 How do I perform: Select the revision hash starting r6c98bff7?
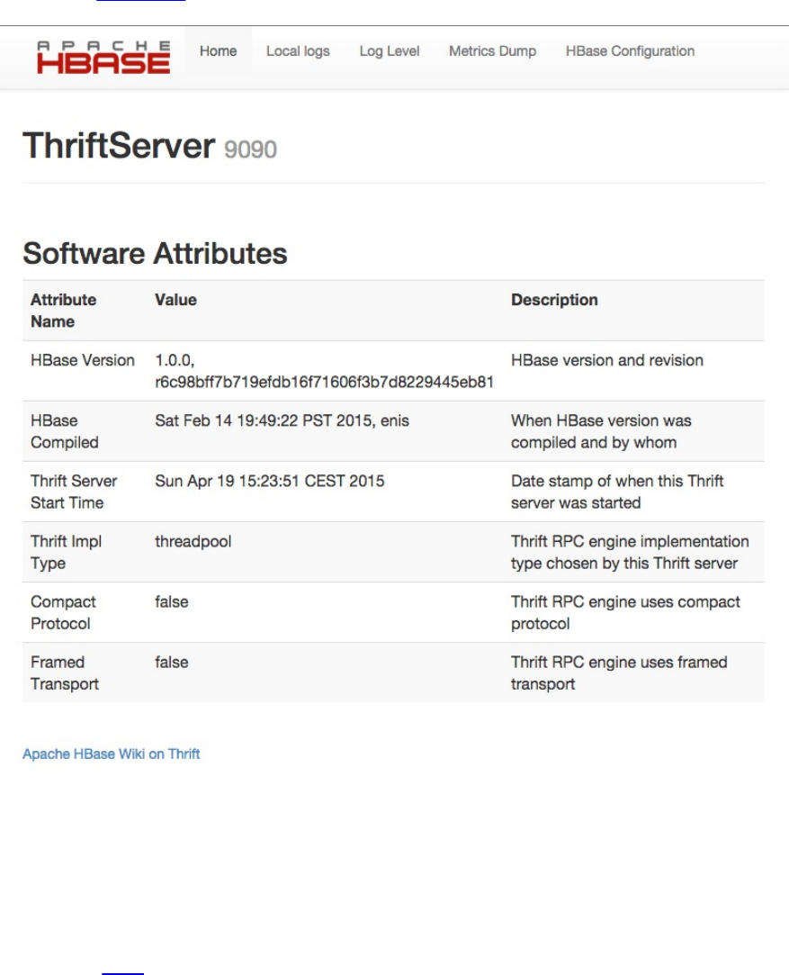pos(324,382)
